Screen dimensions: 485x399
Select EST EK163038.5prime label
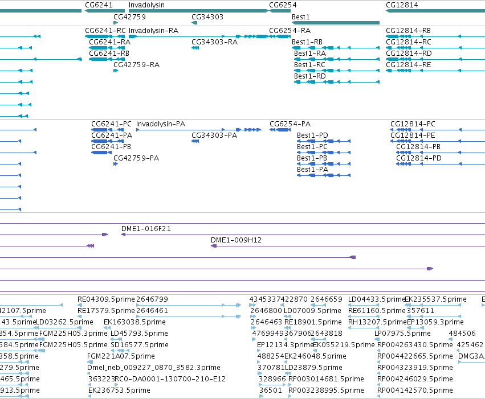(x=135, y=322)
